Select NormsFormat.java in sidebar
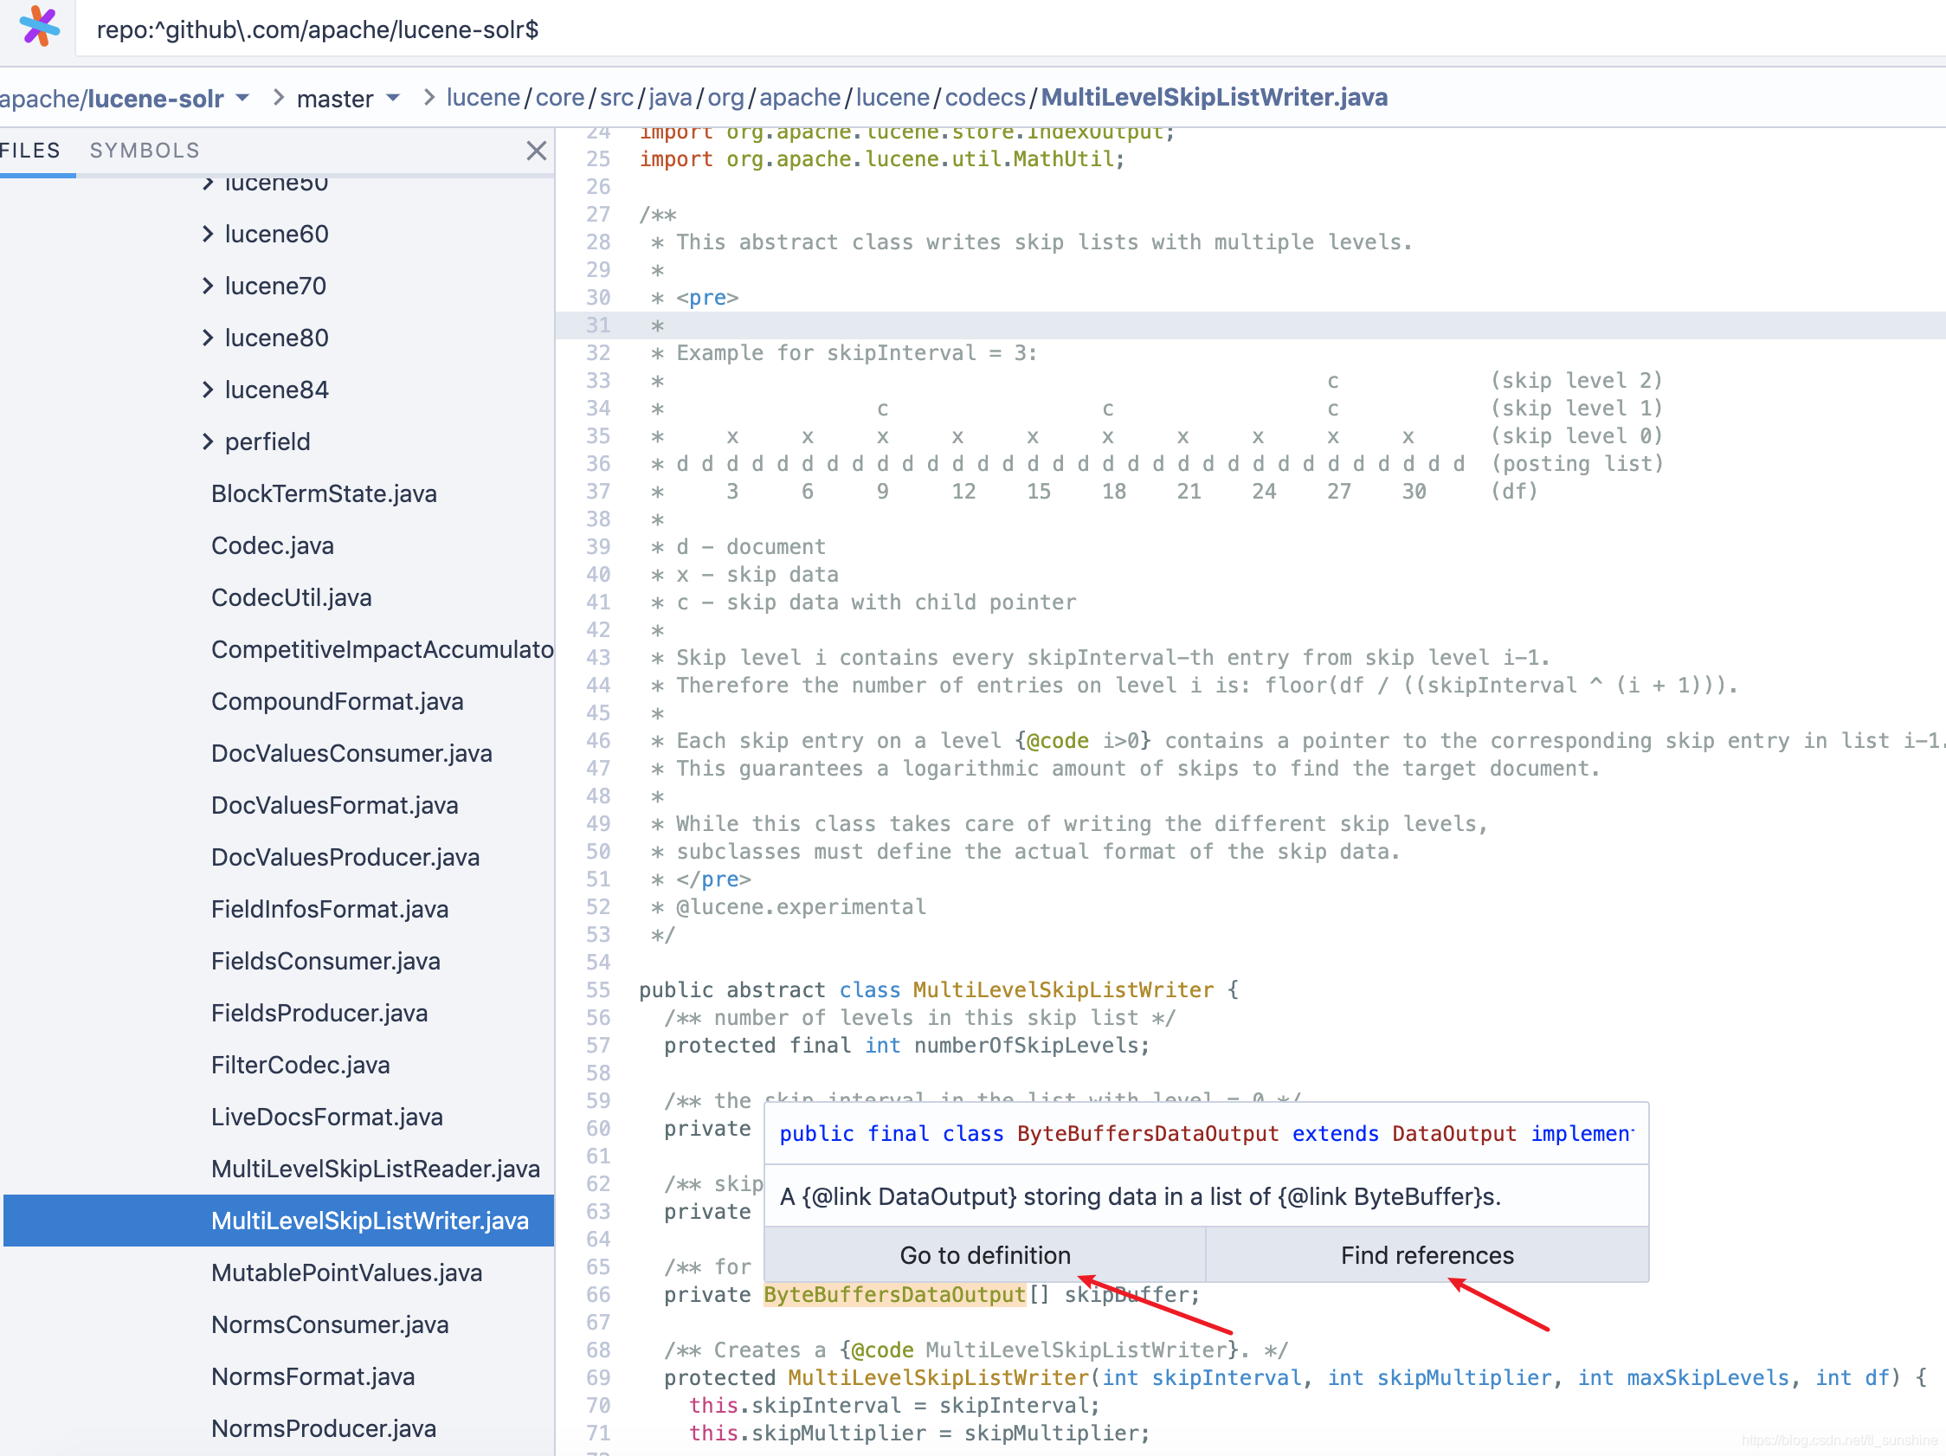 313,1376
